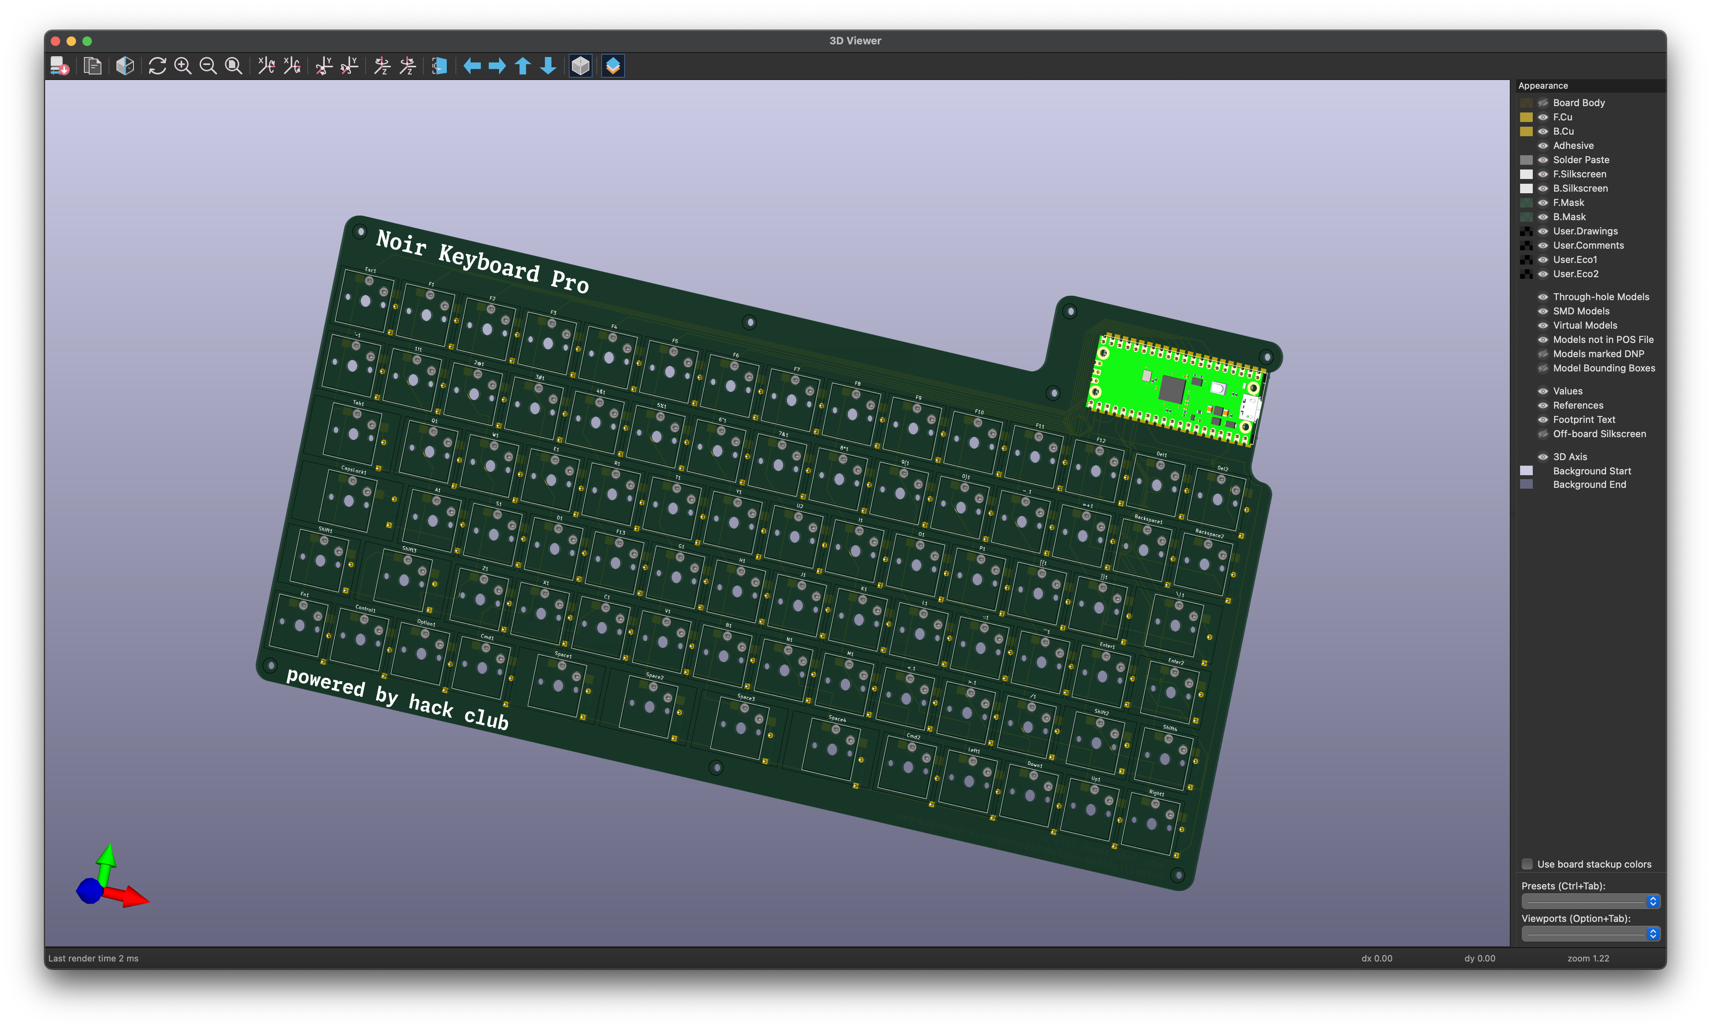Copy 3D image to clipboard icon
The width and height of the screenshot is (1711, 1028).
click(x=92, y=66)
